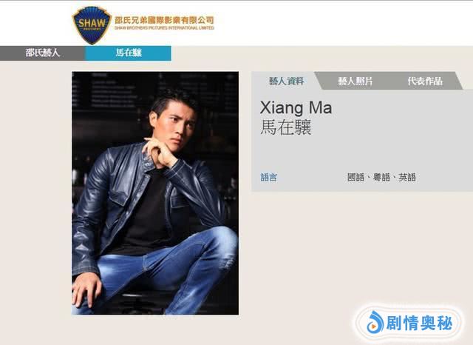This screenshot has width=473, height=345.
Task: Select the 馬在驤 highlighted navigation tab
Action: click(x=129, y=53)
